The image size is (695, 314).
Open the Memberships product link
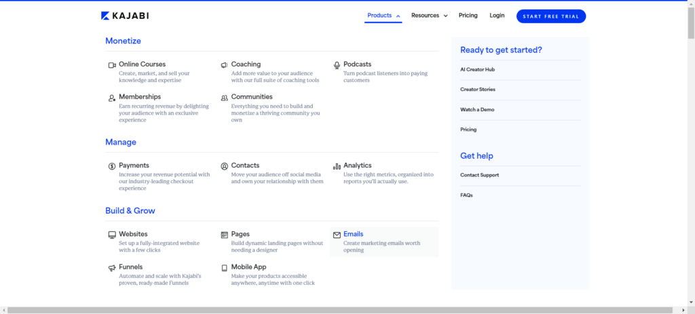(140, 96)
